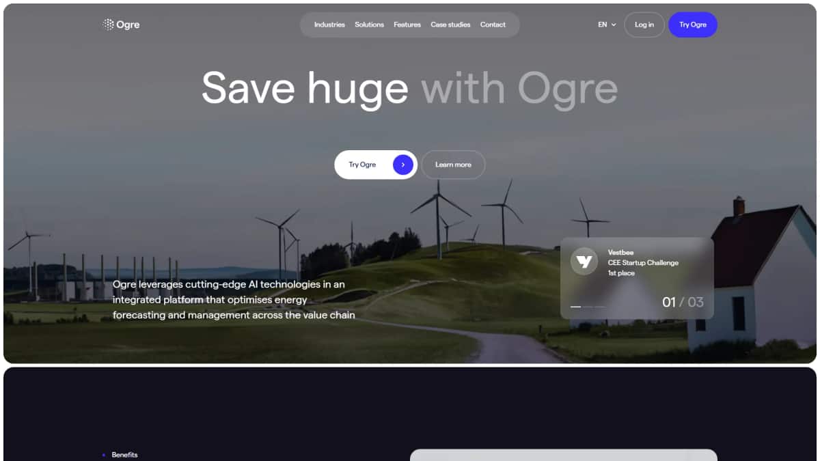Screen dimensions: 820x461
Task: Select the Vestbee CEE Startup Challenge text
Action: click(643, 257)
